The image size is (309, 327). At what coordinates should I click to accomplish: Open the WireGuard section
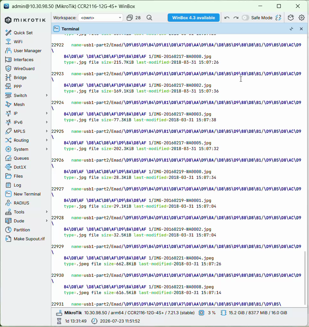click(24, 68)
